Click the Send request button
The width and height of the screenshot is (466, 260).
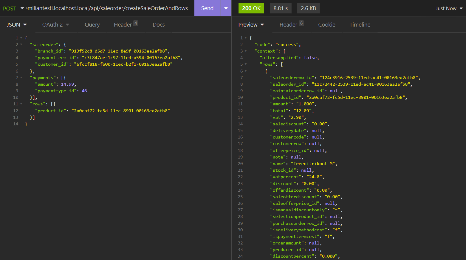[207, 8]
